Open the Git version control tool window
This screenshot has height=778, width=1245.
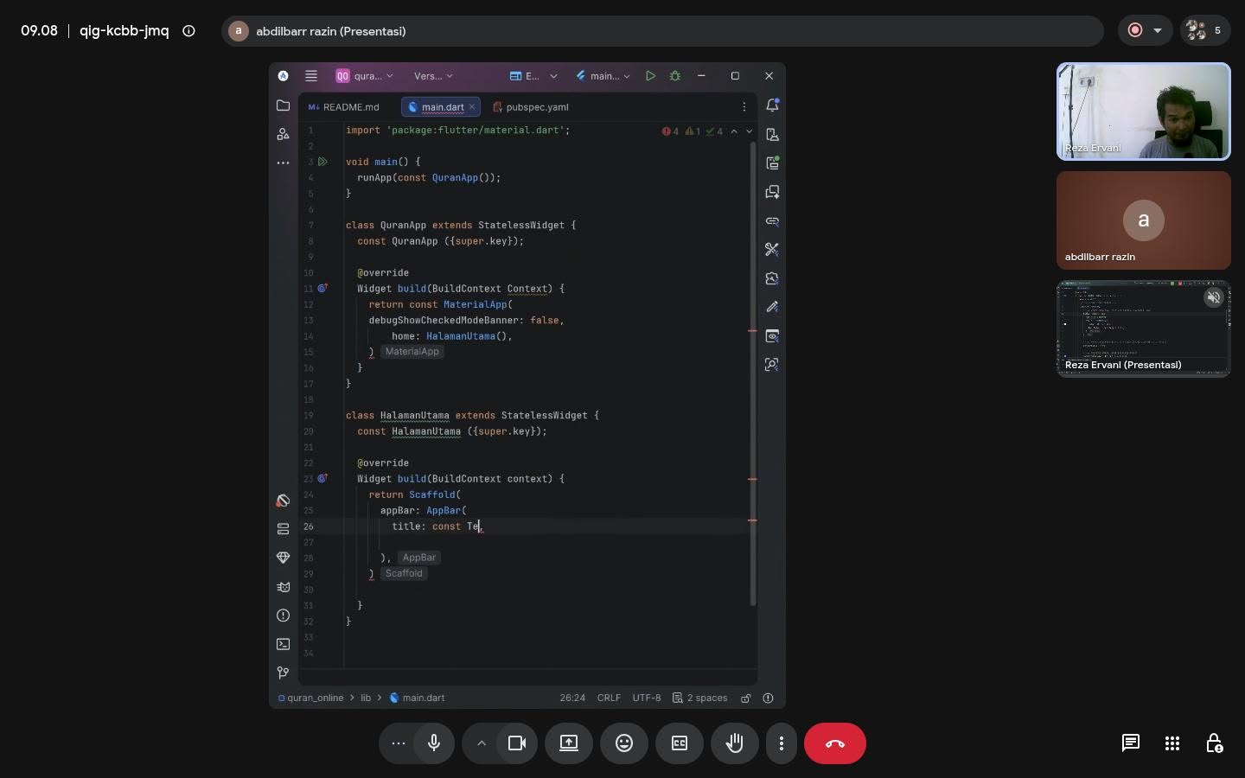point(283,673)
